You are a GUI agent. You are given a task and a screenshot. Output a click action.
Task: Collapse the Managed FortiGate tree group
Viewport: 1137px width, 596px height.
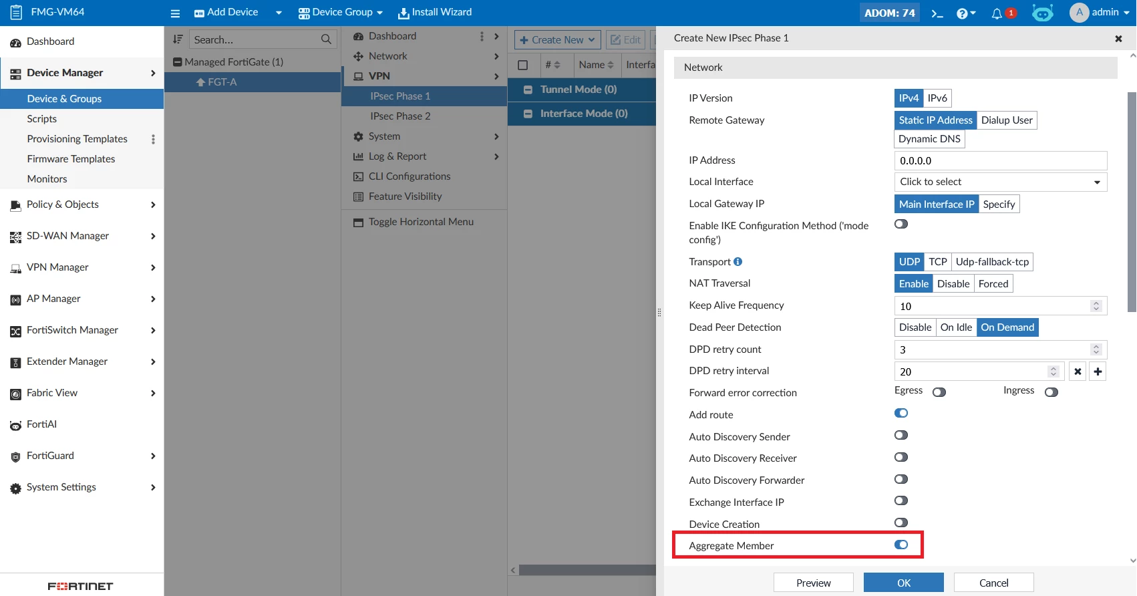click(x=178, y=62)
